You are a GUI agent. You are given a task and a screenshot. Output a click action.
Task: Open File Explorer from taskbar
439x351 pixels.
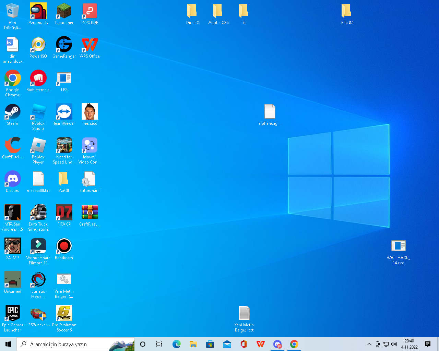193,344
